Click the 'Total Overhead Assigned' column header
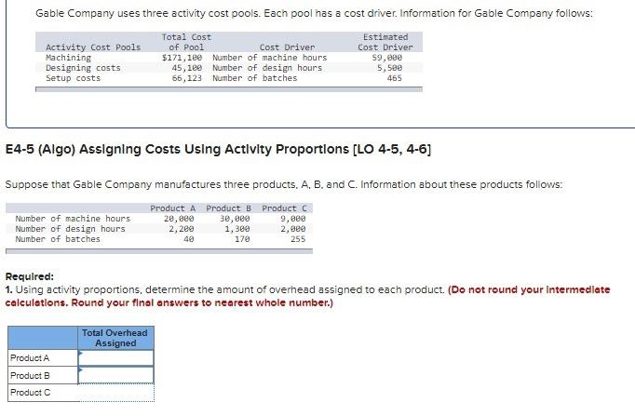This screenshot has width=635, height=416. (115, 338)
